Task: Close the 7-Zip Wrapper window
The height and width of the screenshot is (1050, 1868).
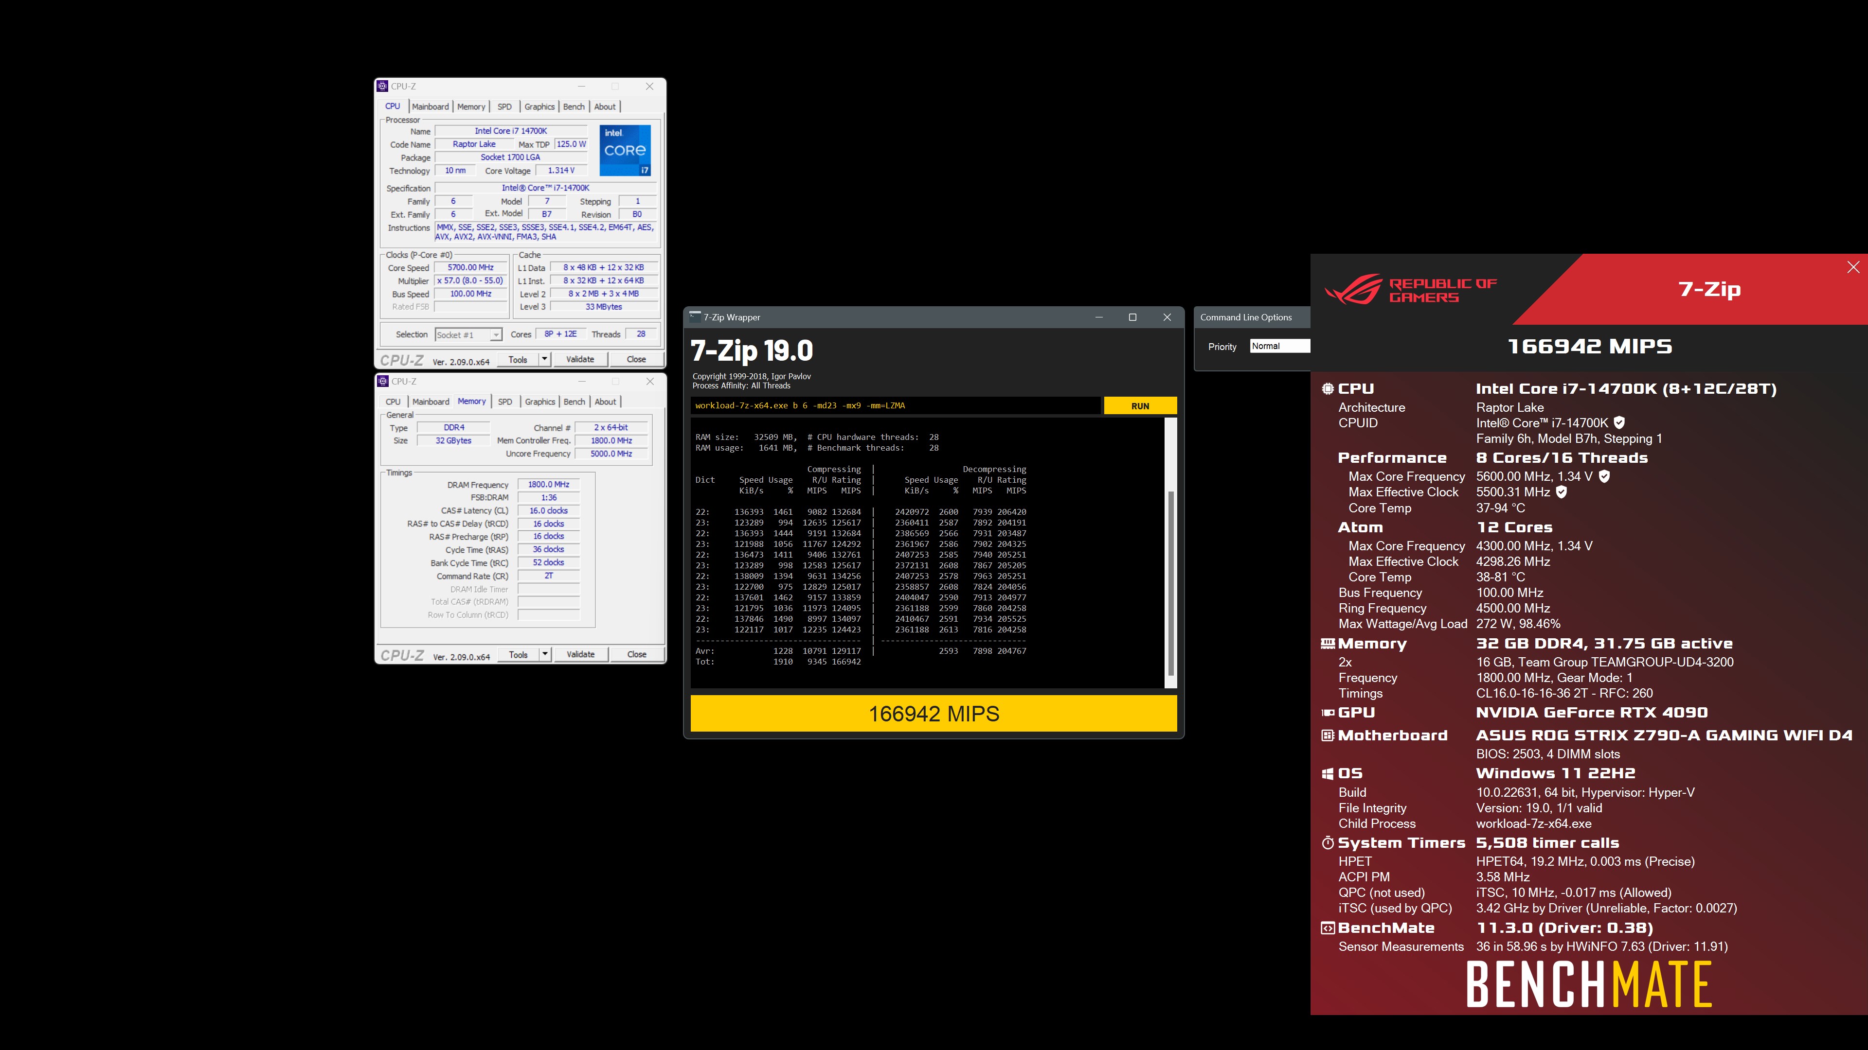Action: 1167,317
